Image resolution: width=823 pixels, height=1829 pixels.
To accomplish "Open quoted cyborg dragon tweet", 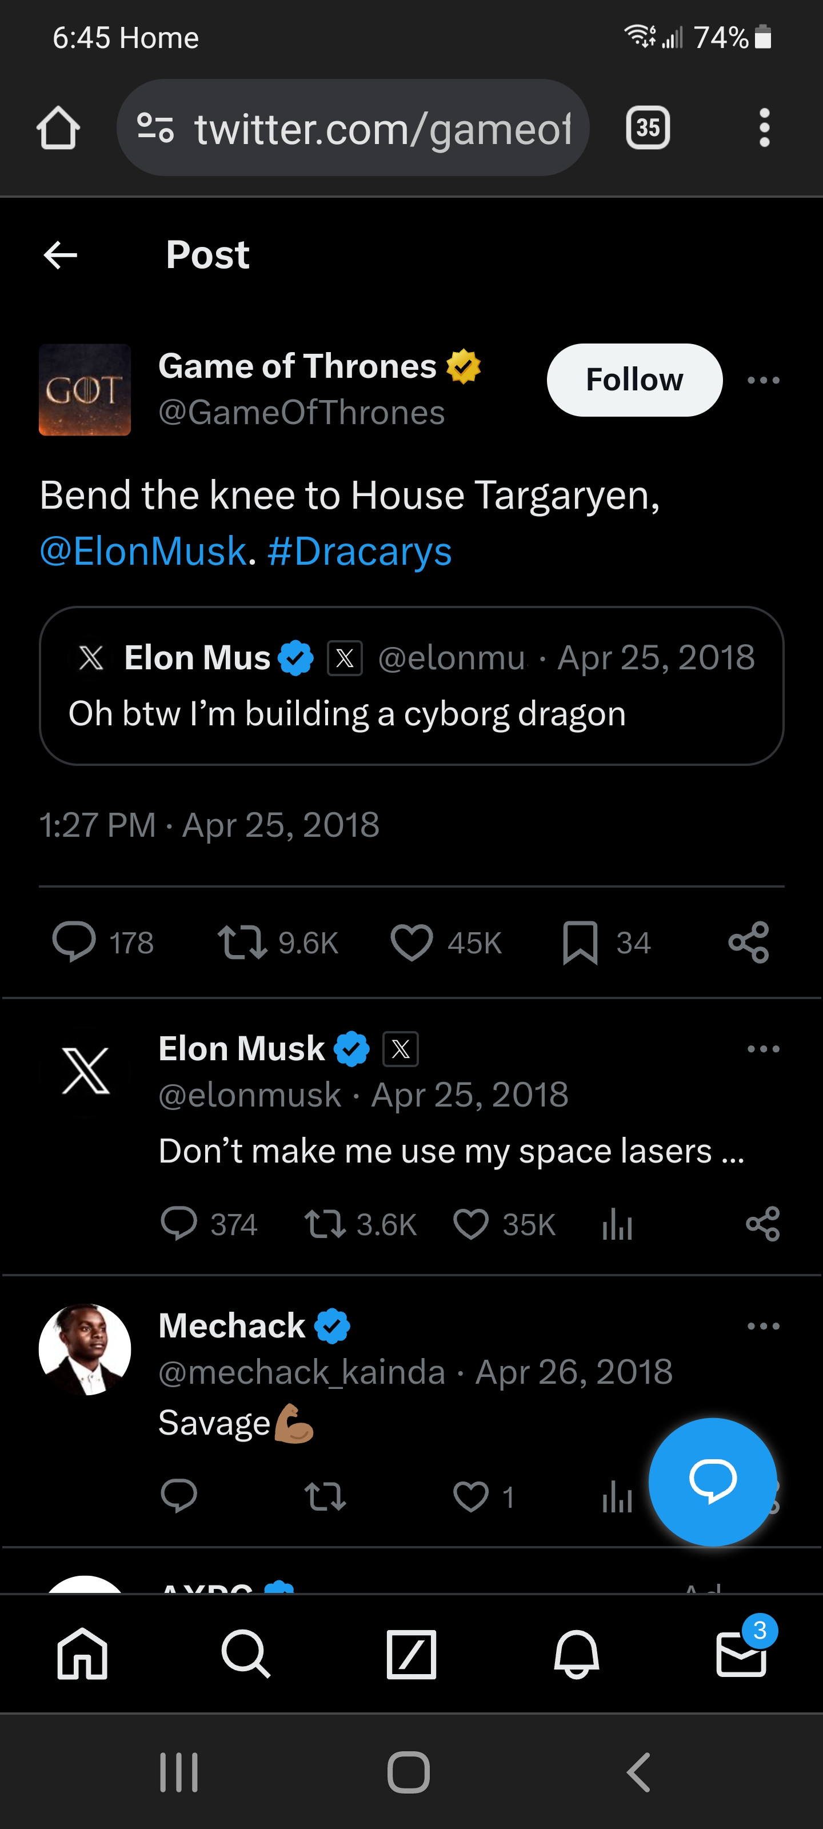I will click(x=411, y=713).
